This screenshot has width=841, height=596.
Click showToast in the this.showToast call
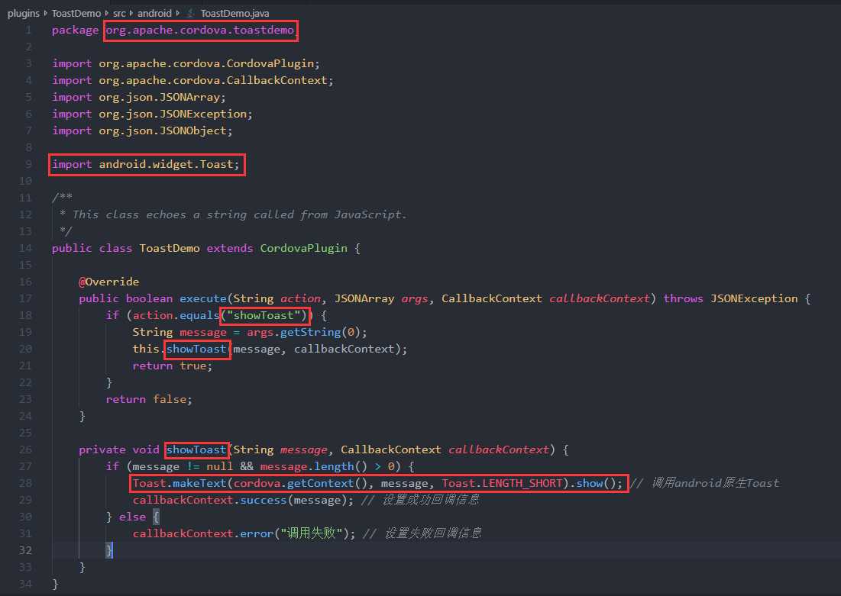196,349
